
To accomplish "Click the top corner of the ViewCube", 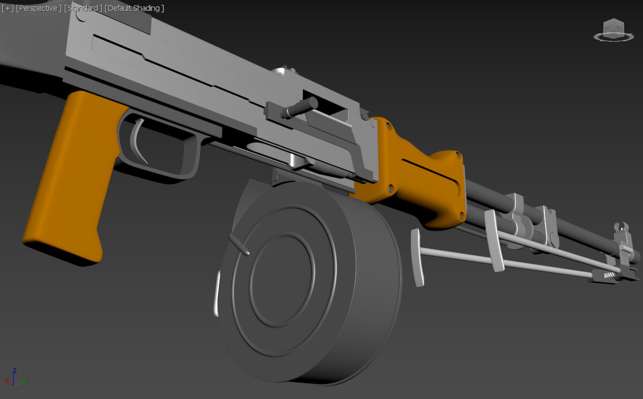I will click(x=614, y=19).
